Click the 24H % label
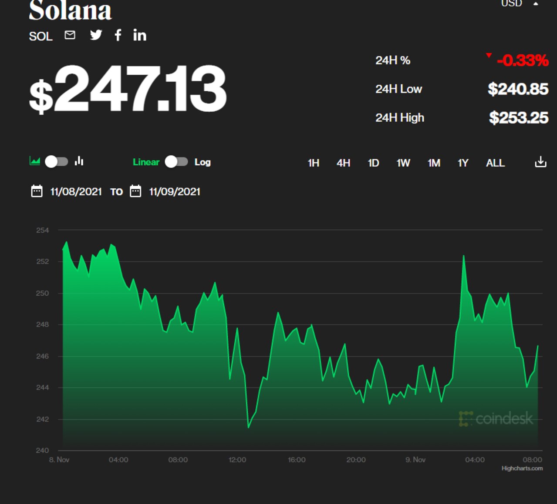 [393, 60]
